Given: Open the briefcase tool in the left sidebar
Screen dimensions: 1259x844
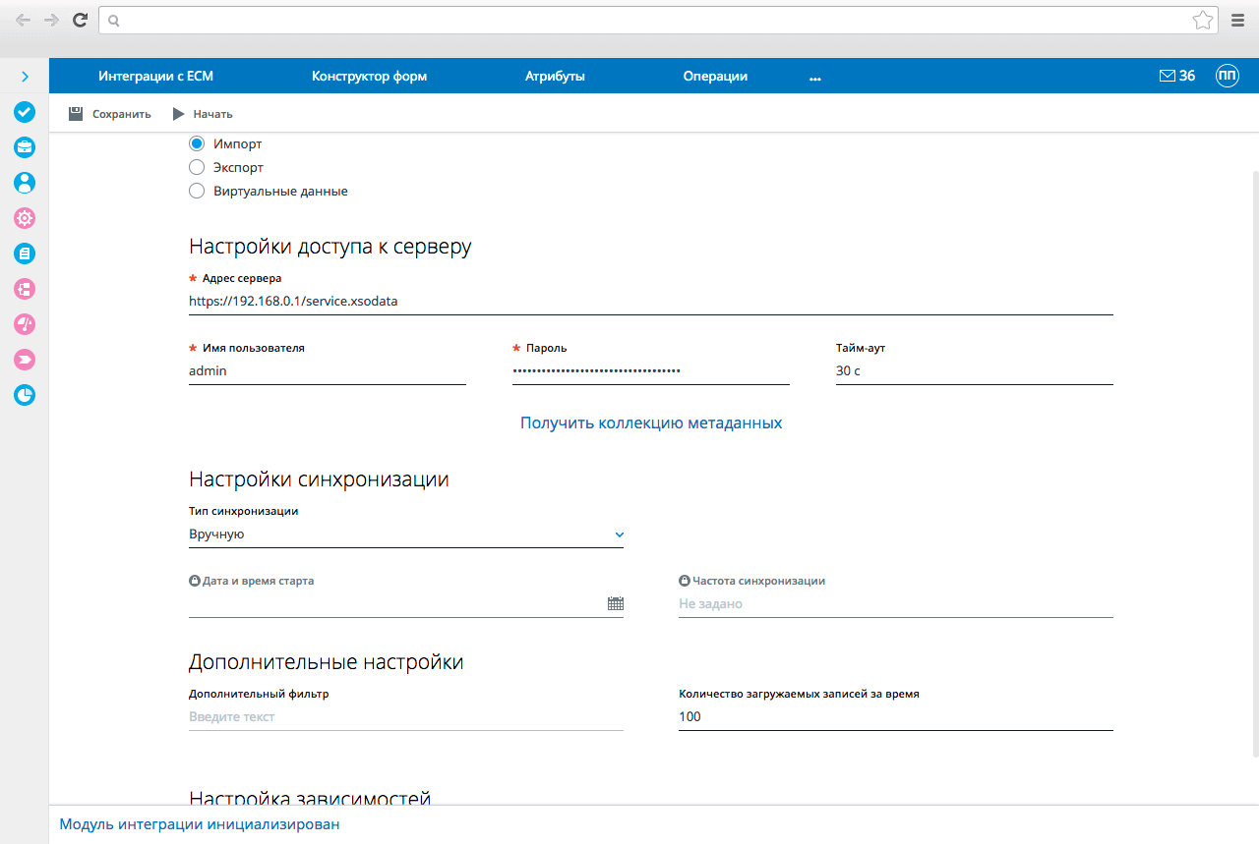Looking at the screenshot, I should [24, 146].
